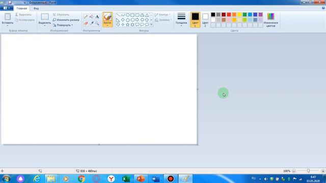The height and width of the screenshot is (183, 326).
Task: Choose the five-point star shape
Action: 128,24
